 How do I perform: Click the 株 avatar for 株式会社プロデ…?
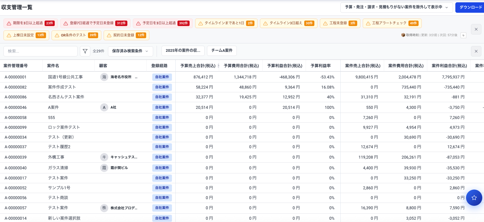(104, 208)
